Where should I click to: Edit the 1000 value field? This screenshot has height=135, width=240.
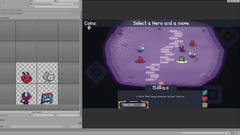pos(54,7)
